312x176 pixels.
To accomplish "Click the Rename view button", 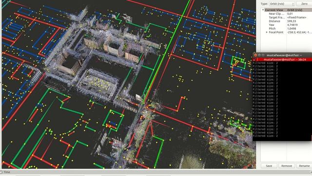I will pyautogui.click(x=304, y=166).
